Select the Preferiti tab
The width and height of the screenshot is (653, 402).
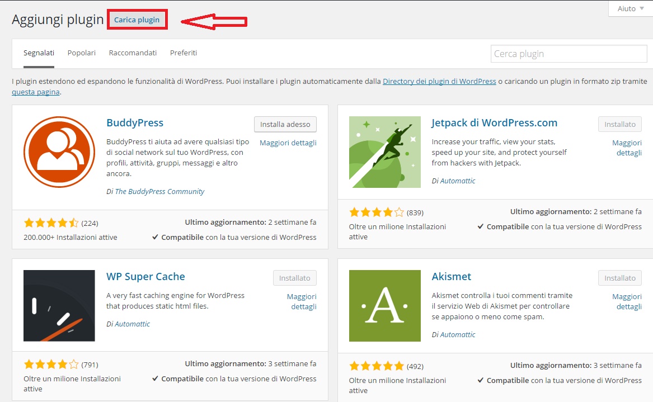(183, 53)
